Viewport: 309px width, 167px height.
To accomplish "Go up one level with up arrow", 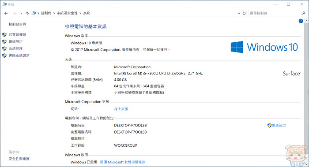I will (x=27, y=13).
